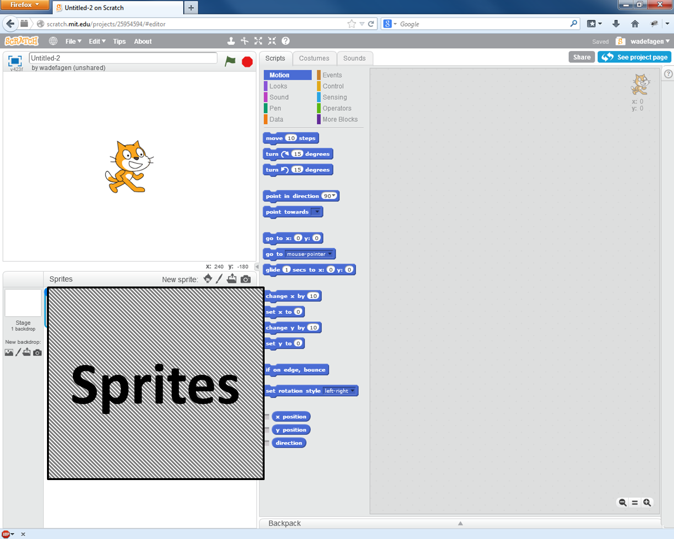Click the green flag to start

tap(230, 61)
